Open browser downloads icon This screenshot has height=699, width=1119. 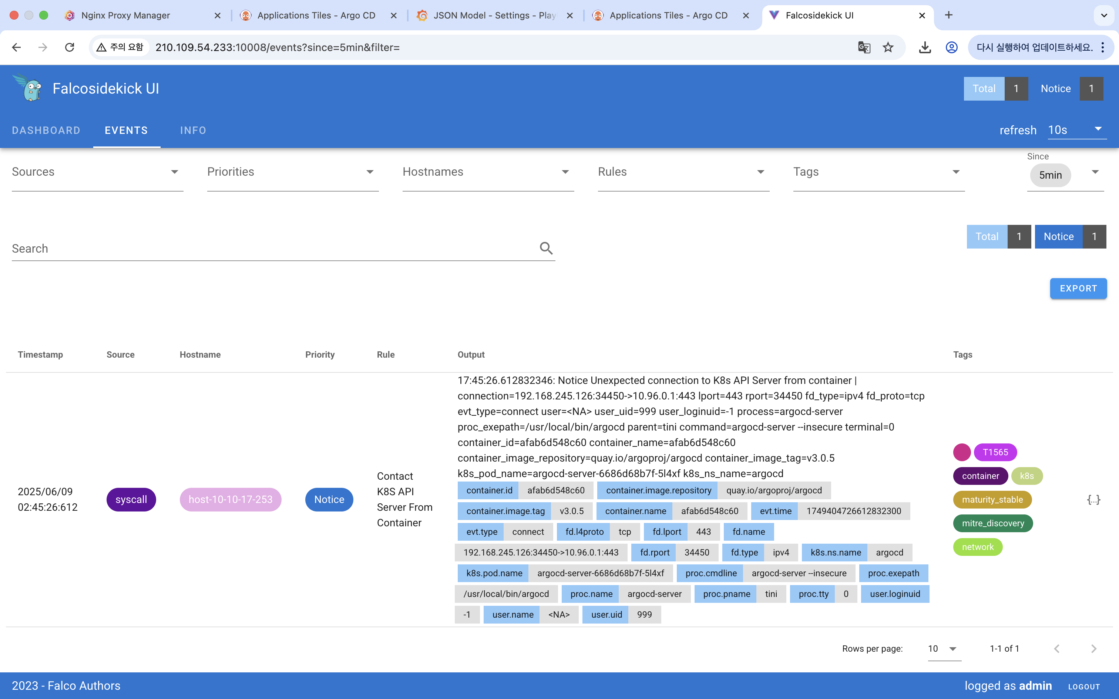925,47
